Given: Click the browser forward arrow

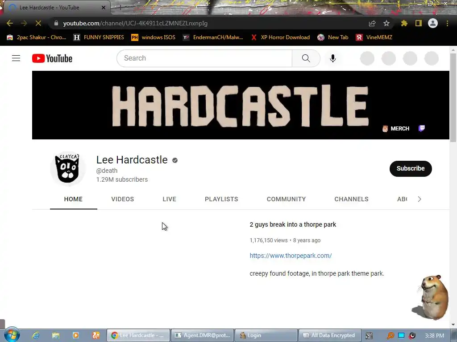Looking at the screenshot, I should tap(24, 23).
